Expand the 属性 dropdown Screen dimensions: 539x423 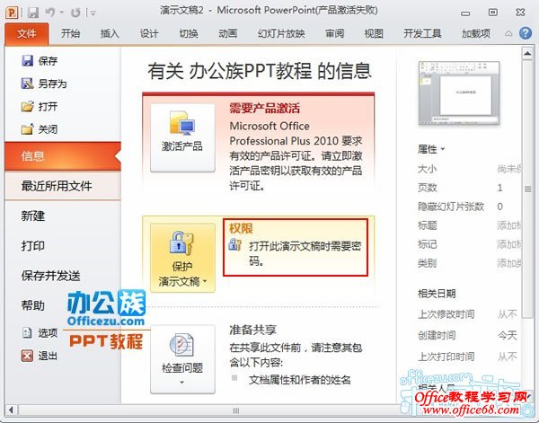tap(431, 149)
